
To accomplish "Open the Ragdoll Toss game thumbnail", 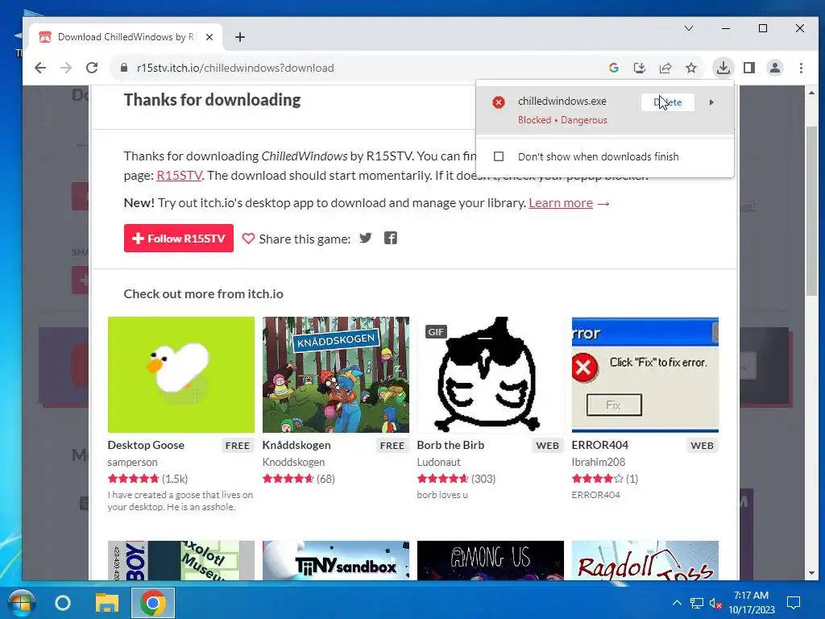I will point(645,561).
